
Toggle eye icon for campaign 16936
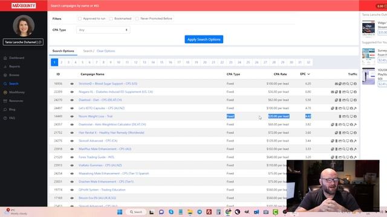coord(72,84)
